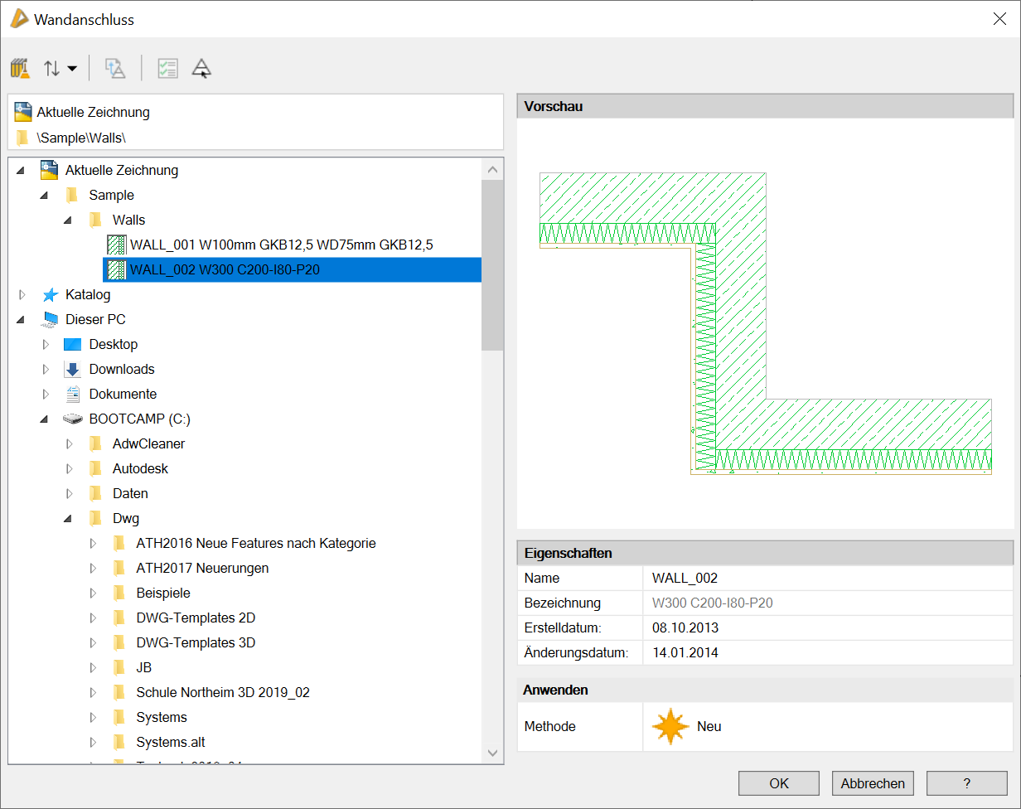1021x809 pixels.
Task: Open help with the ? button
Action: coord(966,783)
